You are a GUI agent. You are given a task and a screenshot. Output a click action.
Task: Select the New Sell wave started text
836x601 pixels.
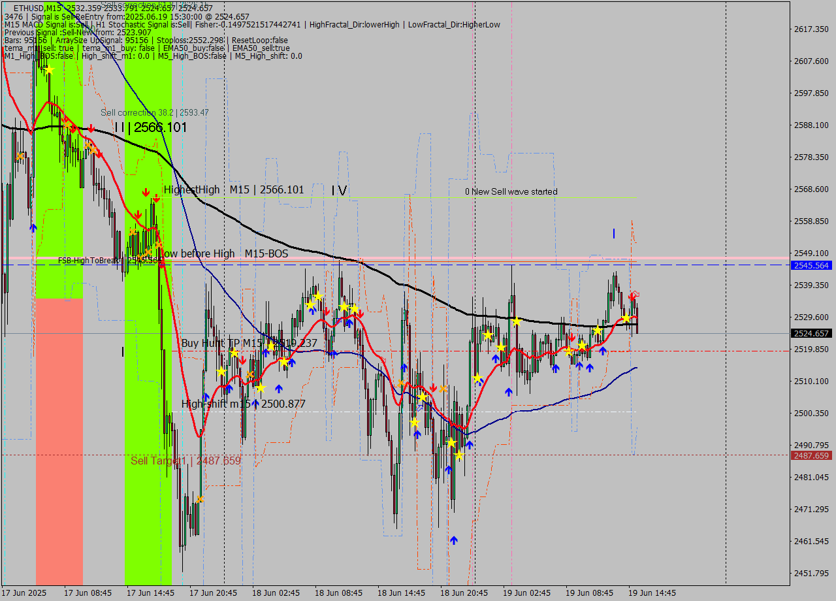coord(511,191)
